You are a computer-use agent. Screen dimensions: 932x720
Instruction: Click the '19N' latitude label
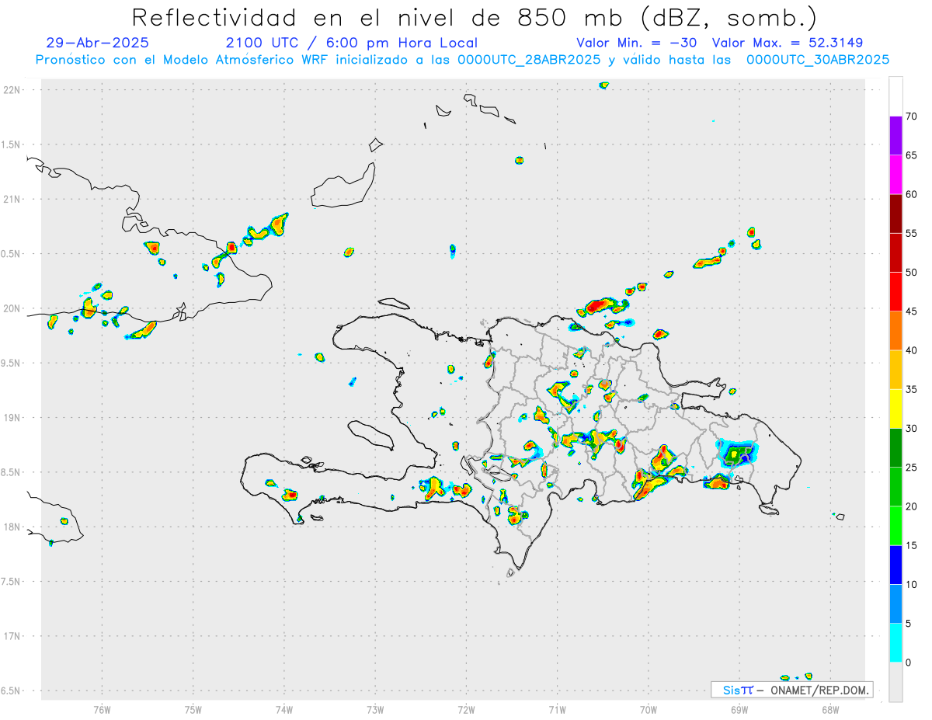point(12,418)
